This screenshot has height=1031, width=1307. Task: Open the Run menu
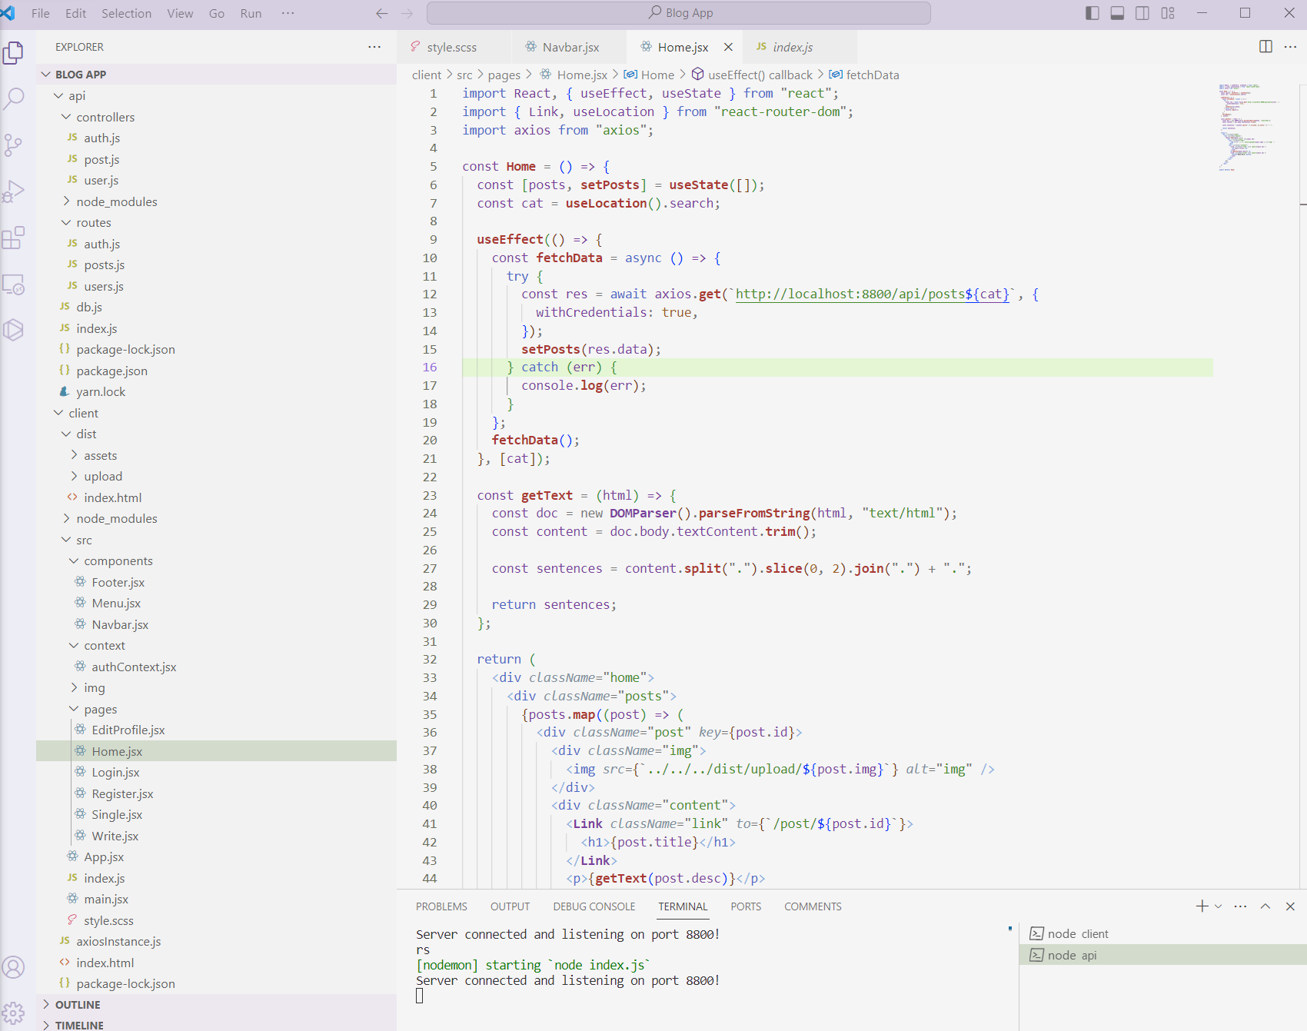pyautogui.click(x=251, y=13)
